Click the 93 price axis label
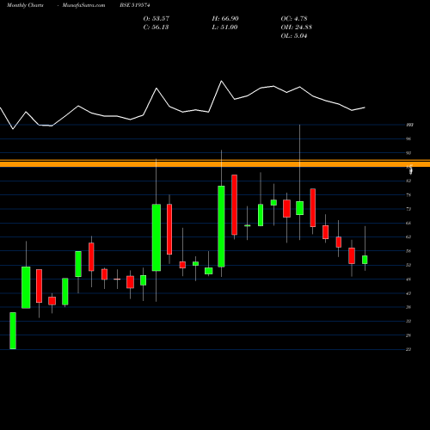This screenshot has width=430, height=430. [x=408, y=153]
